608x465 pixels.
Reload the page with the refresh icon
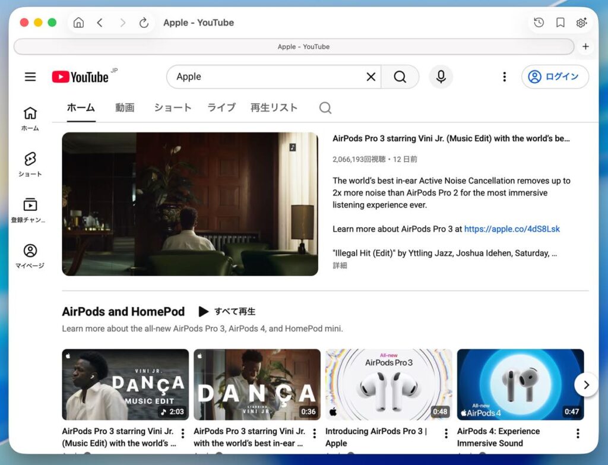tap(144, 23)
